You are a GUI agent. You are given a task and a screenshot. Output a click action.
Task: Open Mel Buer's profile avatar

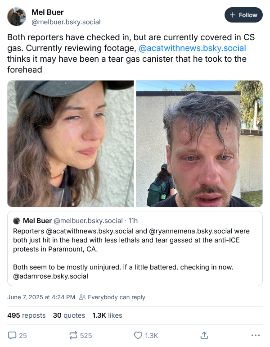tap(17, 17)
